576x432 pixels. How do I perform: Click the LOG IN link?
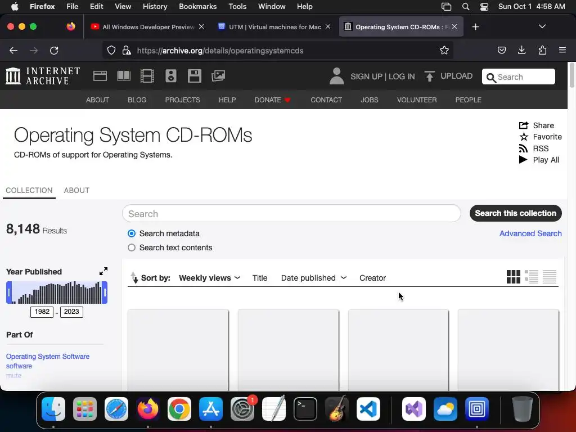coord(402,76)
